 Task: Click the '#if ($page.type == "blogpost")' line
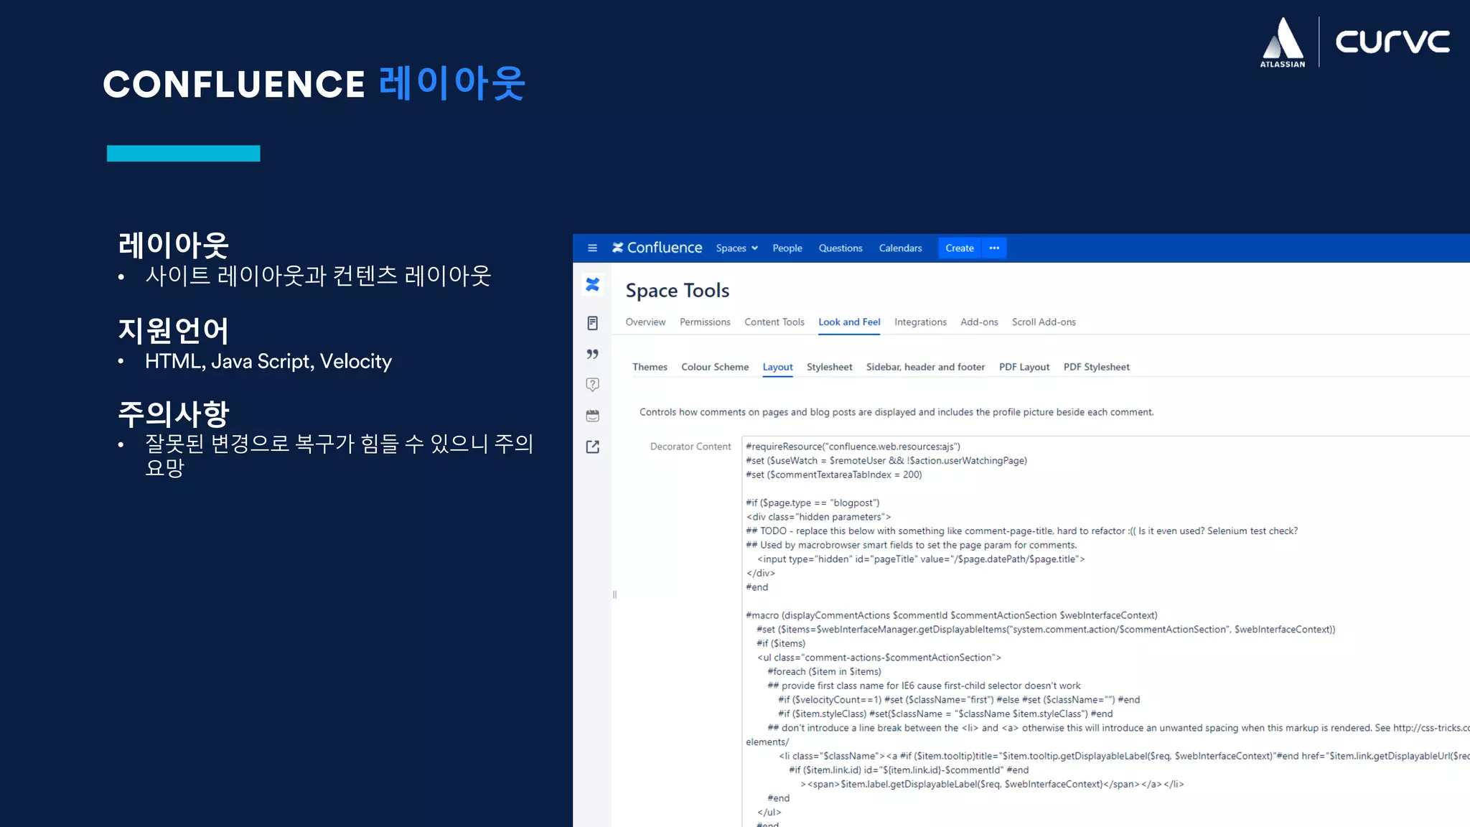tap(813, 503)
